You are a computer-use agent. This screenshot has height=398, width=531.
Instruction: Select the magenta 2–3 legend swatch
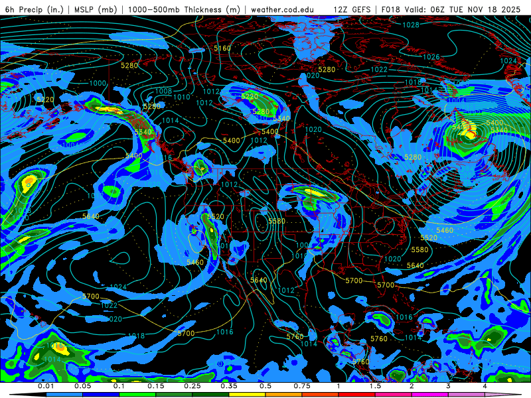click(430, 395)
